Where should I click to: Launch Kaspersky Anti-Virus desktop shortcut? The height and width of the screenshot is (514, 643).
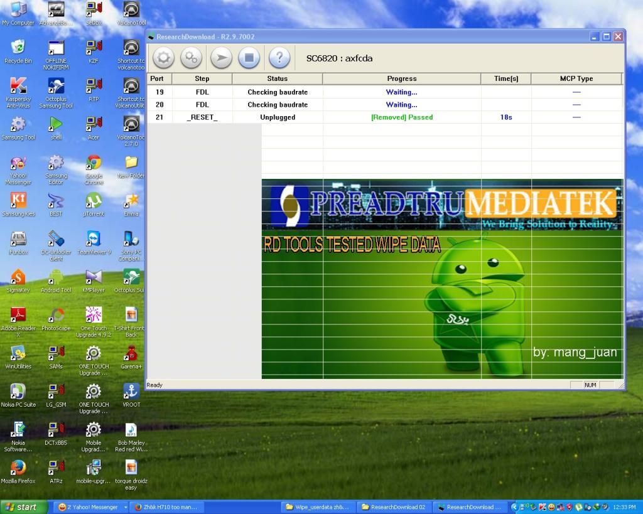(18, 93)
